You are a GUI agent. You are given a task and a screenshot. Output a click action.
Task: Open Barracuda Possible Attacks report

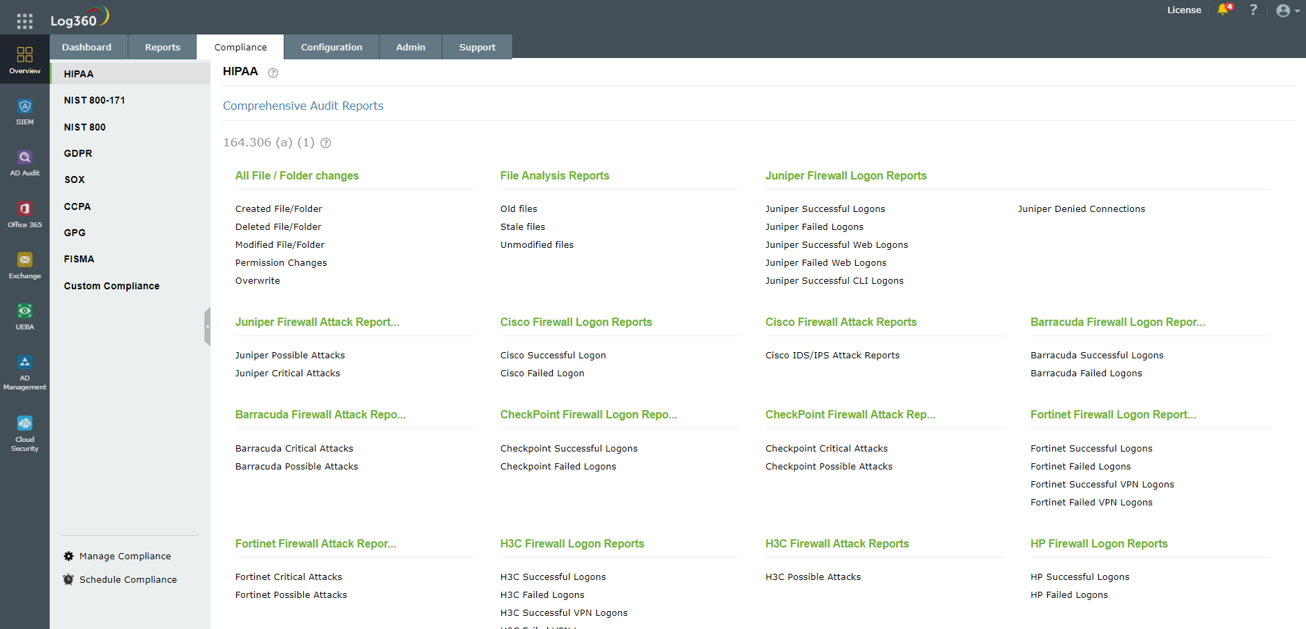[x=296, y=466]
